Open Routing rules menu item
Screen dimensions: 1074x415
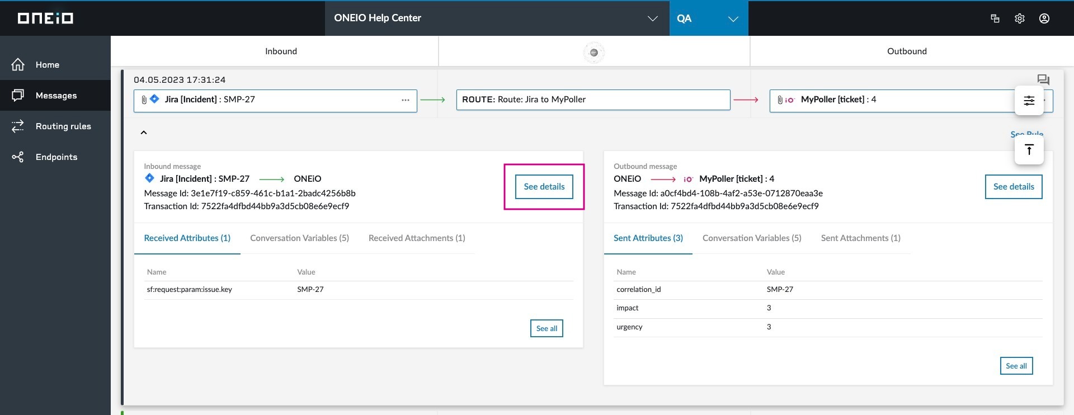click(x=63, y=126)
